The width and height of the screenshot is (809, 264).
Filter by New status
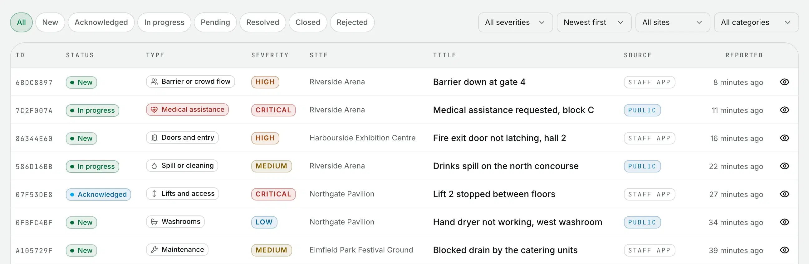tap(50, 22)
